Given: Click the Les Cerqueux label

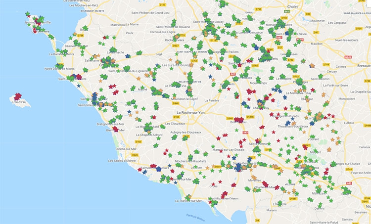Looking at the screenshot, I should [x=337, y=23].
